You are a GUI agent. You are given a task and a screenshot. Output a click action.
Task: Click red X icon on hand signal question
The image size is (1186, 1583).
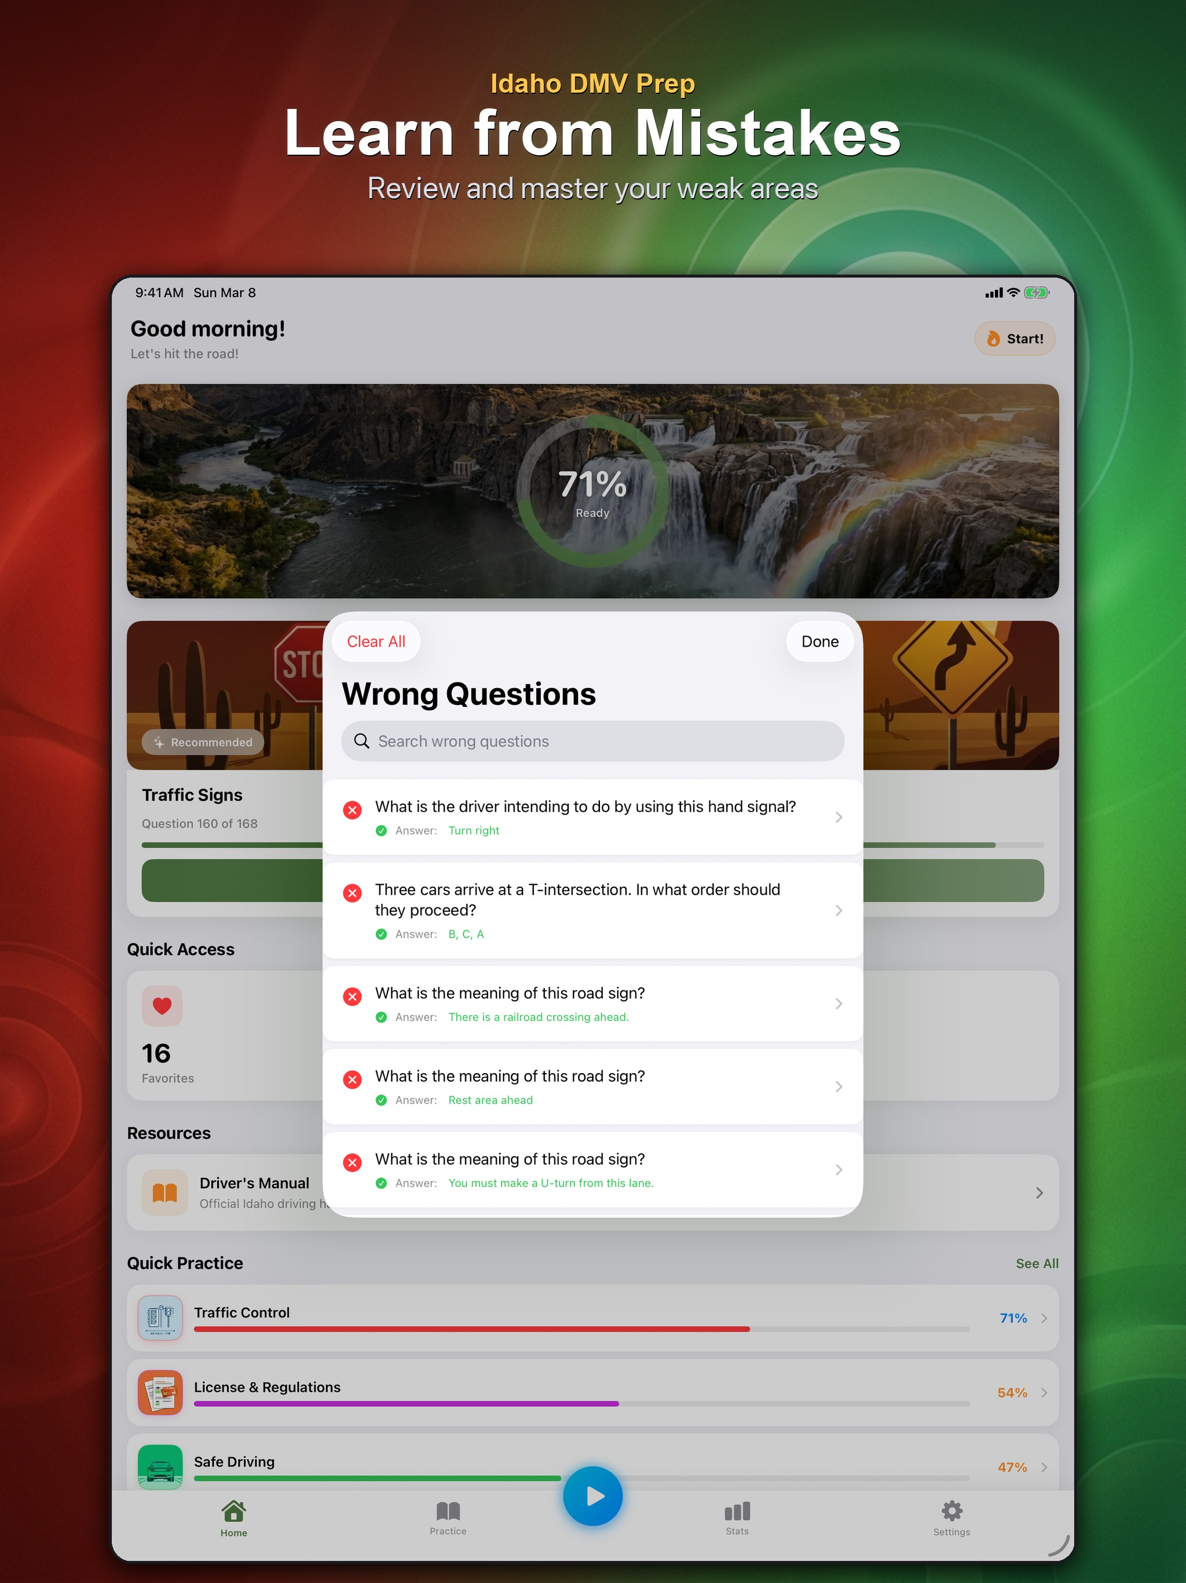click(352, 810)
